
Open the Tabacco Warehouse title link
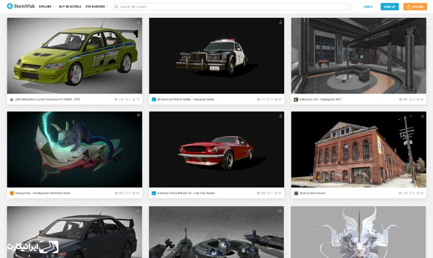pyautogui.click(x=312, y=193)
